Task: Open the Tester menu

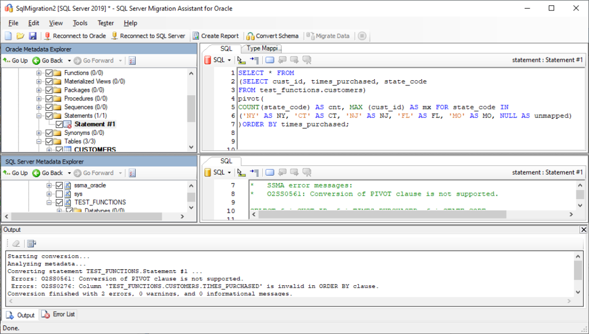Action: [x=106, y=23]
